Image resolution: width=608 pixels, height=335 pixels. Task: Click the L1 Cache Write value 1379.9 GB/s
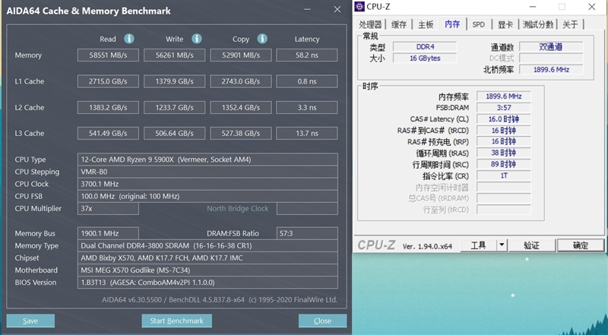click(175, 81)
